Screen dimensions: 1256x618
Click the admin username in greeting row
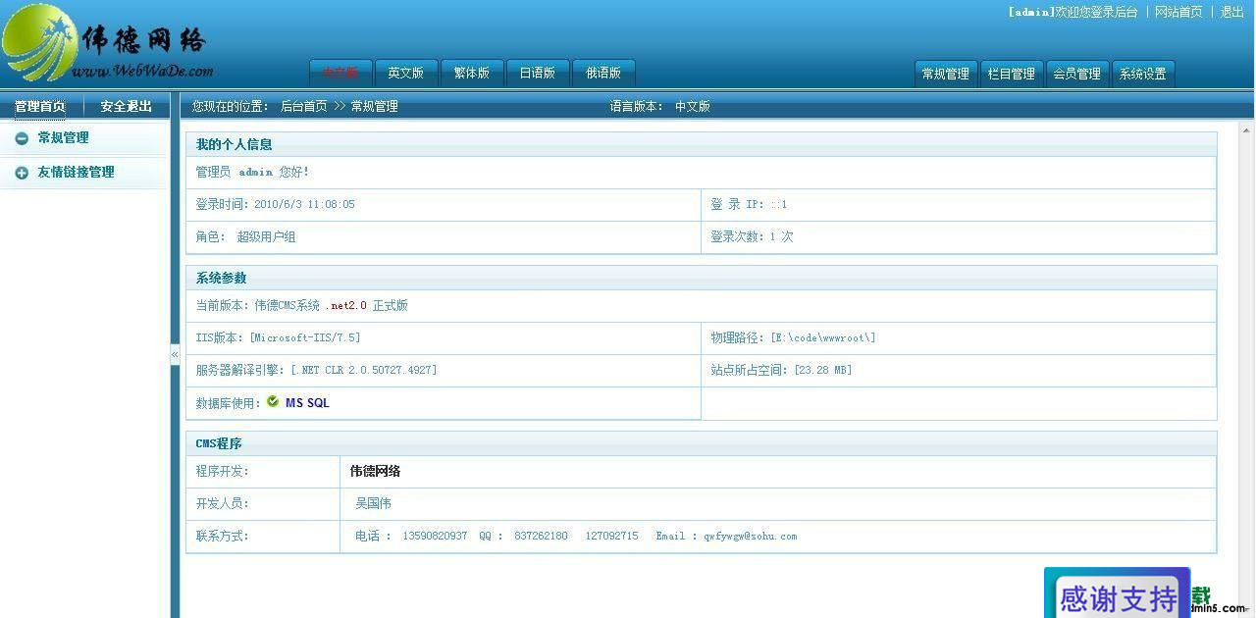click(x=255, y=173)
